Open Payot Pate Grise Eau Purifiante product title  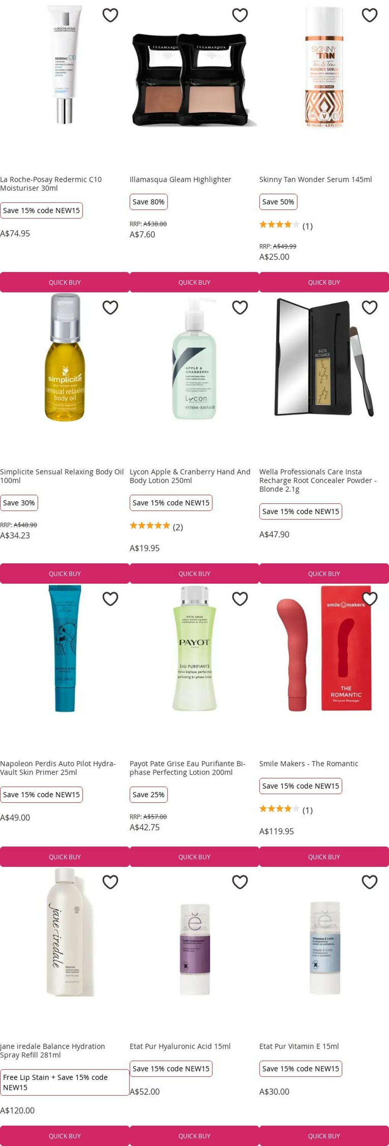(187, 768)
